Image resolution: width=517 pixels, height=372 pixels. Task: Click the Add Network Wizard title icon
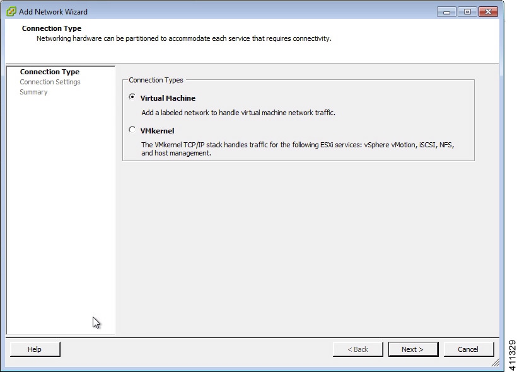tap(11, 11)
